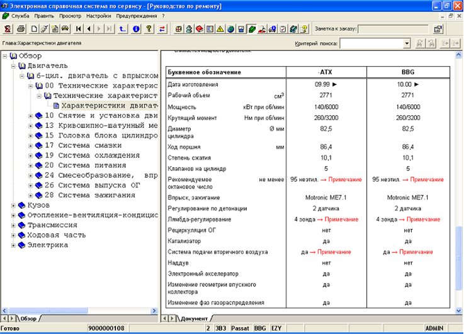Select the Документ tab
The height and width of the screenshot is (334, 466).
[x=194, y=318]
